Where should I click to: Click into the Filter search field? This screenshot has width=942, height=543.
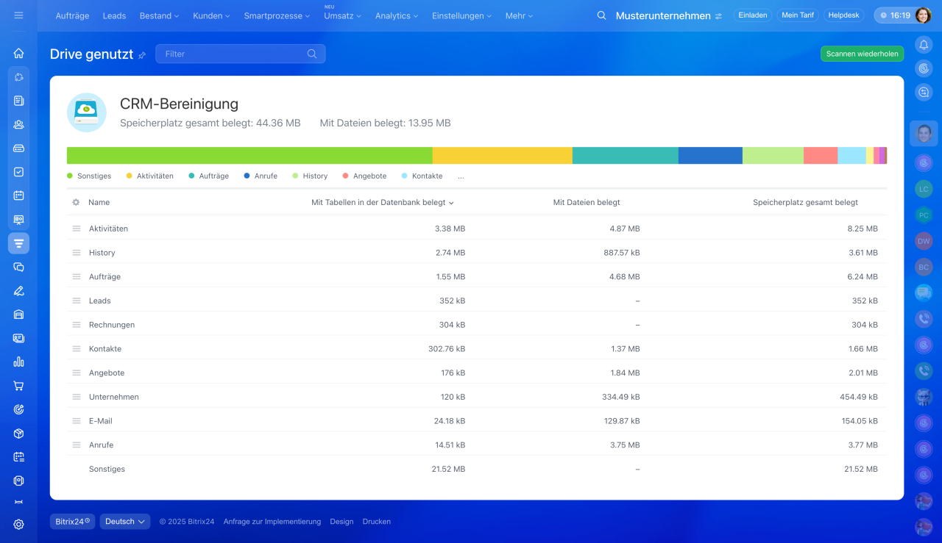click(233, 54)
